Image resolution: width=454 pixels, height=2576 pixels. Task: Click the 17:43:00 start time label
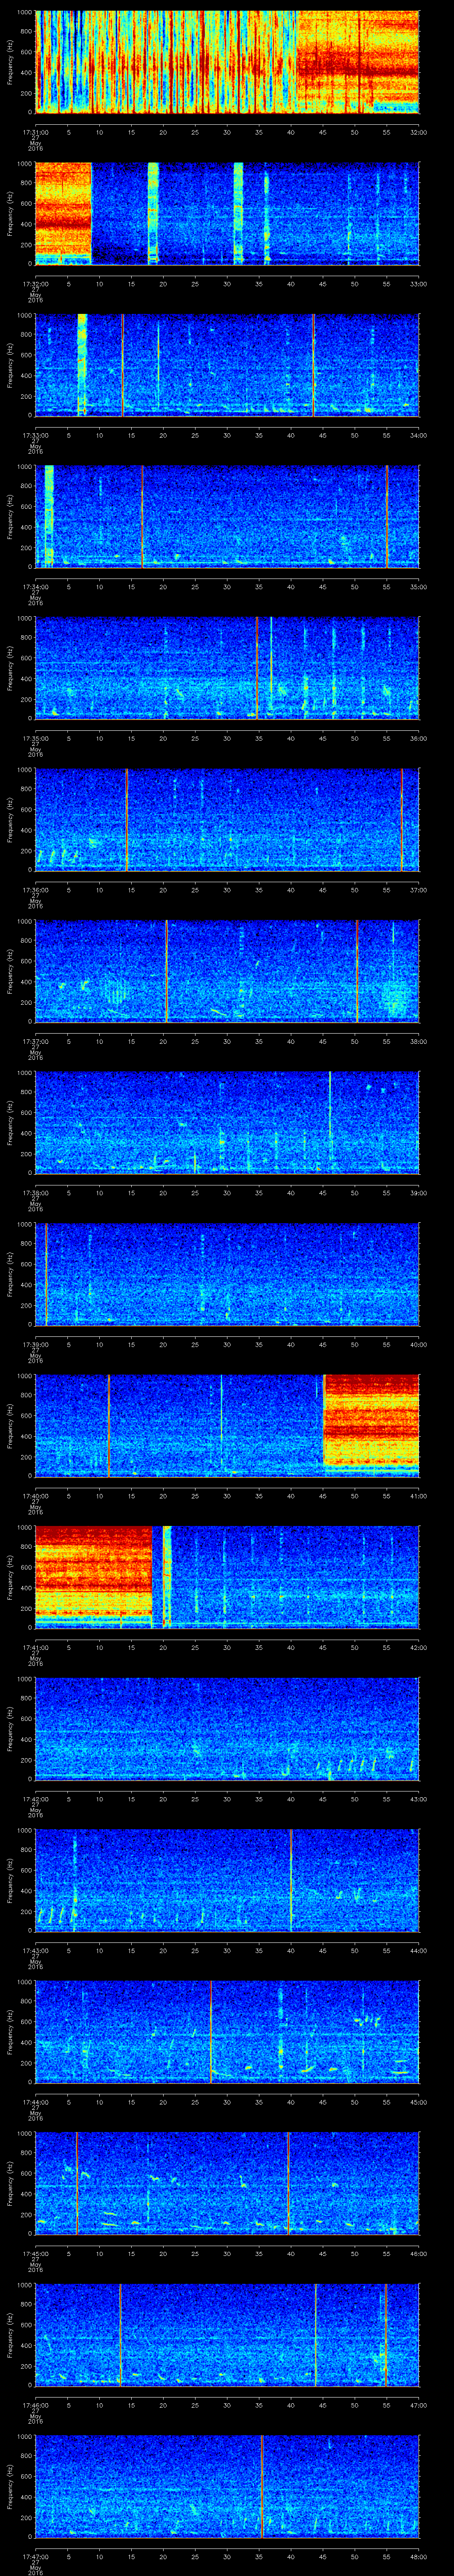[x=36, y=1950]
